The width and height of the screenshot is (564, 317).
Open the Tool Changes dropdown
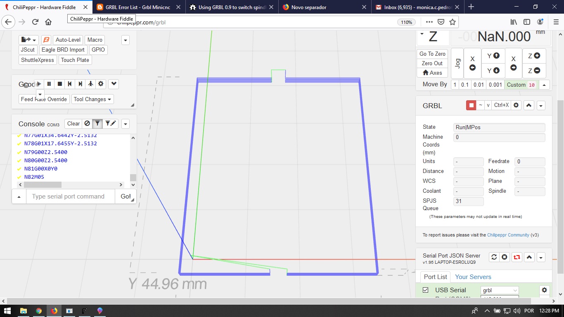(x=92, y=99)
